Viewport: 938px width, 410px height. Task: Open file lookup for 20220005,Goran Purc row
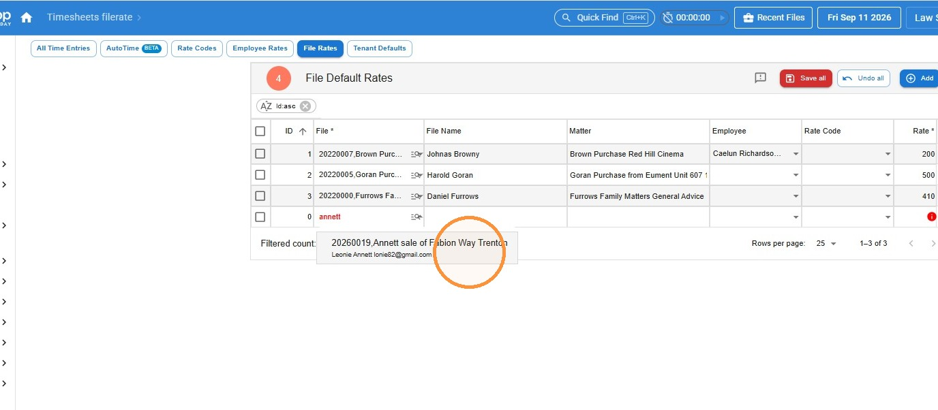[x=416, y=175]
